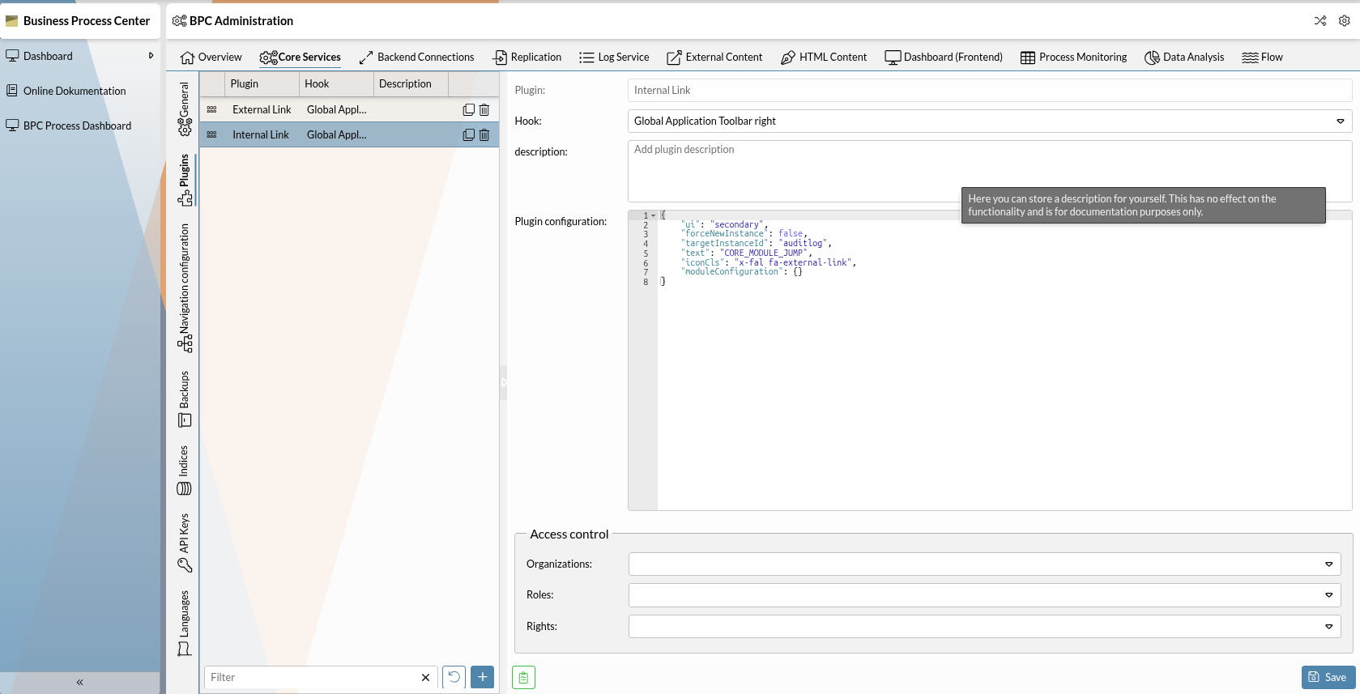Open Online Dokumentation in the sidebar
The image size is (1360, 694).
tap(75, 91)
